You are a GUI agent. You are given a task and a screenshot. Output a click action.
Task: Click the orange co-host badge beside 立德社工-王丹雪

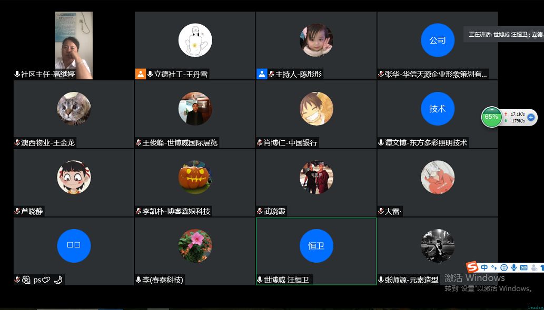(x=141, y=74)
